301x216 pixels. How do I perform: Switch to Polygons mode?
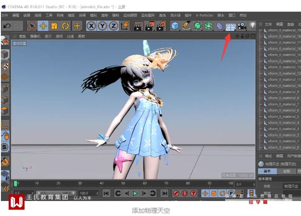(5, 110)
